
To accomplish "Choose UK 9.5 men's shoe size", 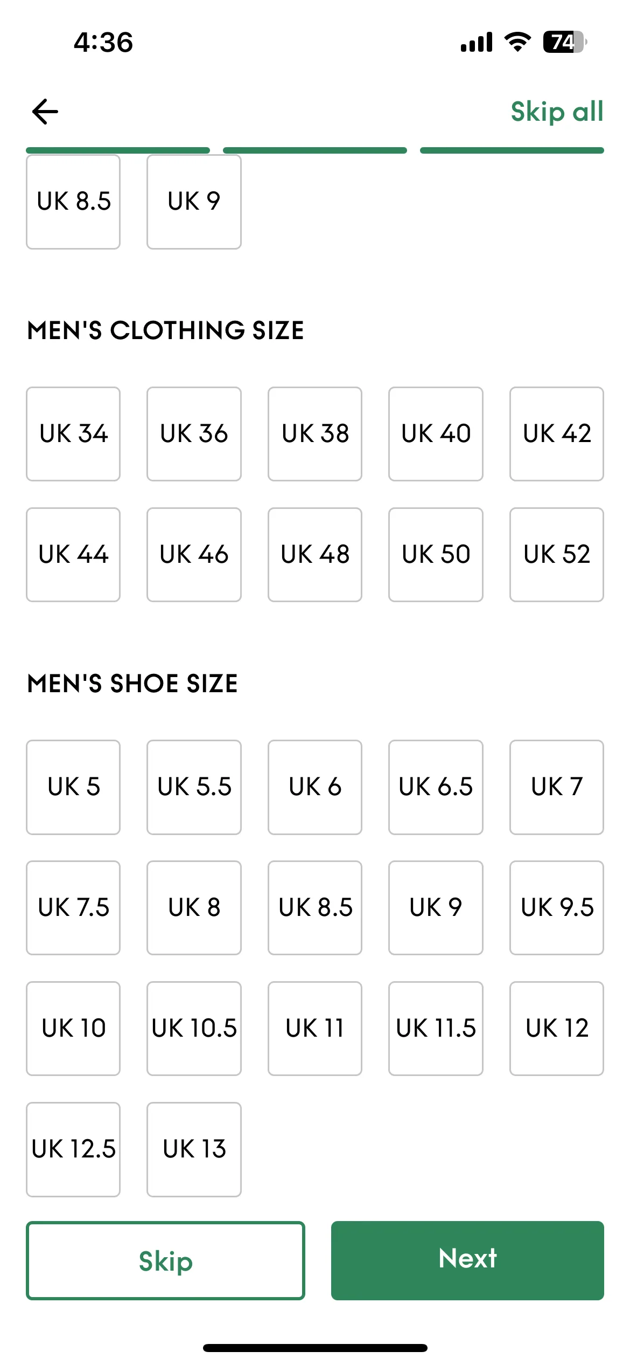I will [x=557, y=908].
